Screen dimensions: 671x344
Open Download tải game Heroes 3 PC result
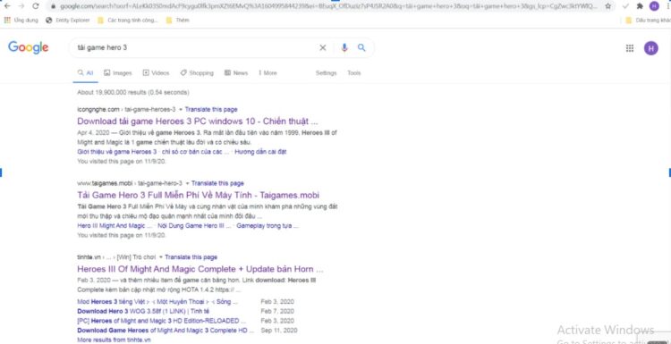click(198, 121)
